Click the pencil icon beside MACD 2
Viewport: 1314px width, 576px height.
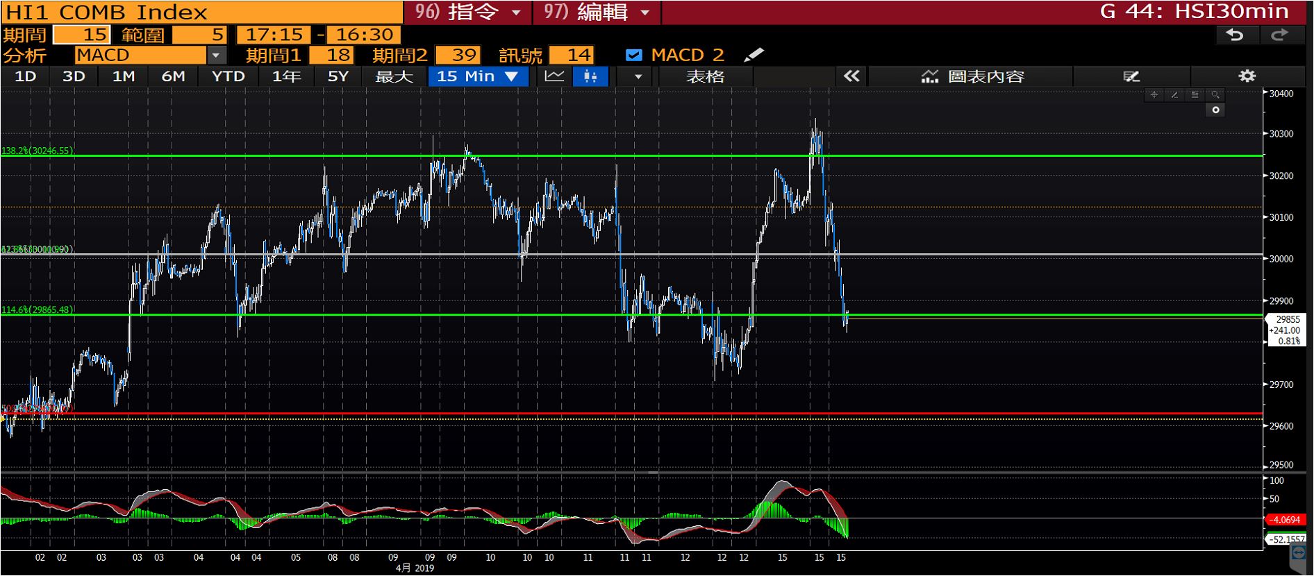(x=754, y=55)
